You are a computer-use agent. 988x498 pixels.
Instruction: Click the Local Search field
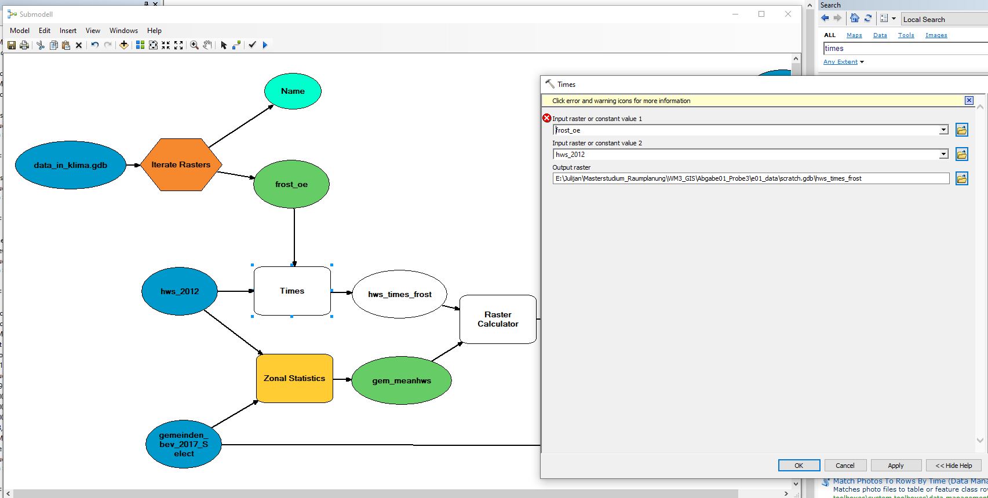point(945,19)
